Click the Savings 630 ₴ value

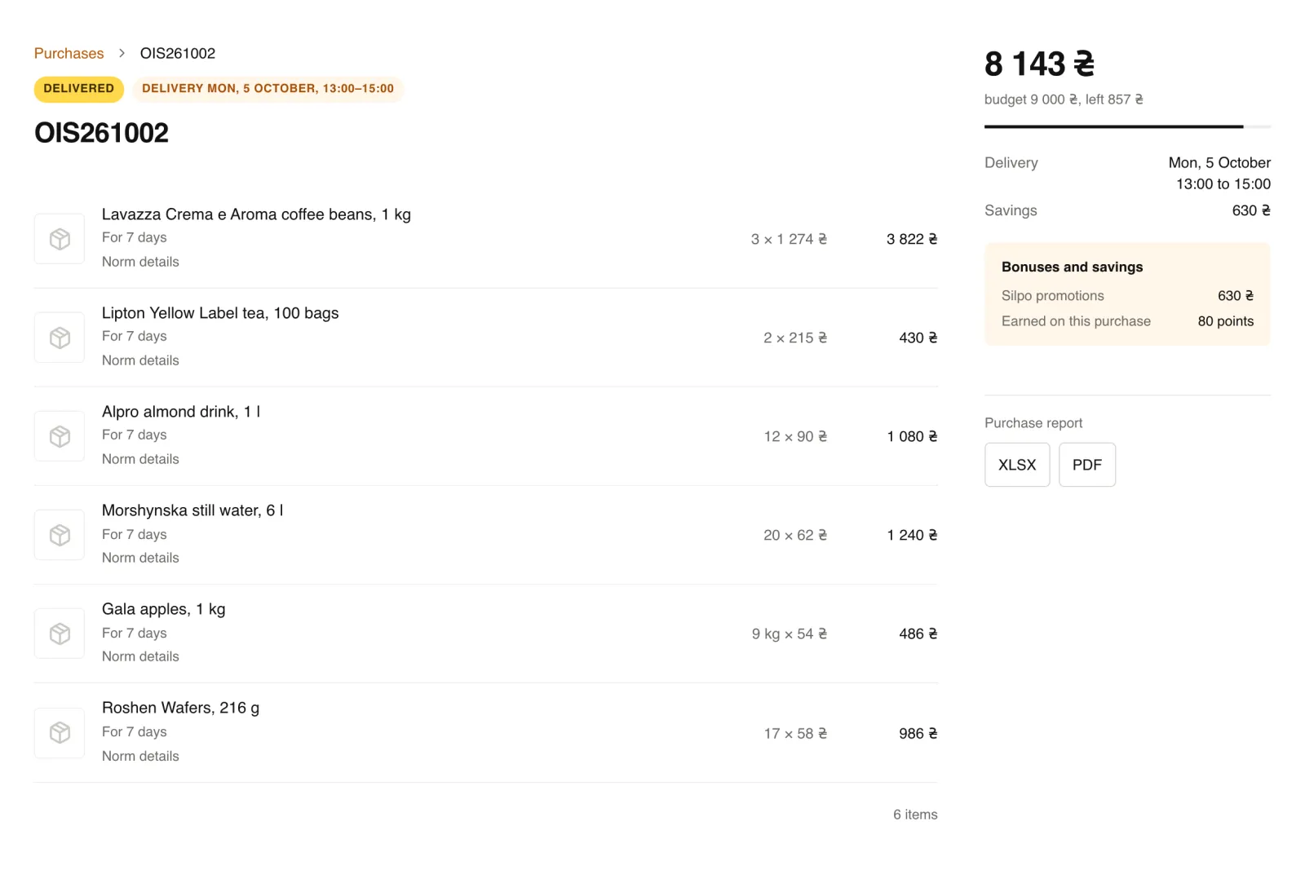[1251, 210]
